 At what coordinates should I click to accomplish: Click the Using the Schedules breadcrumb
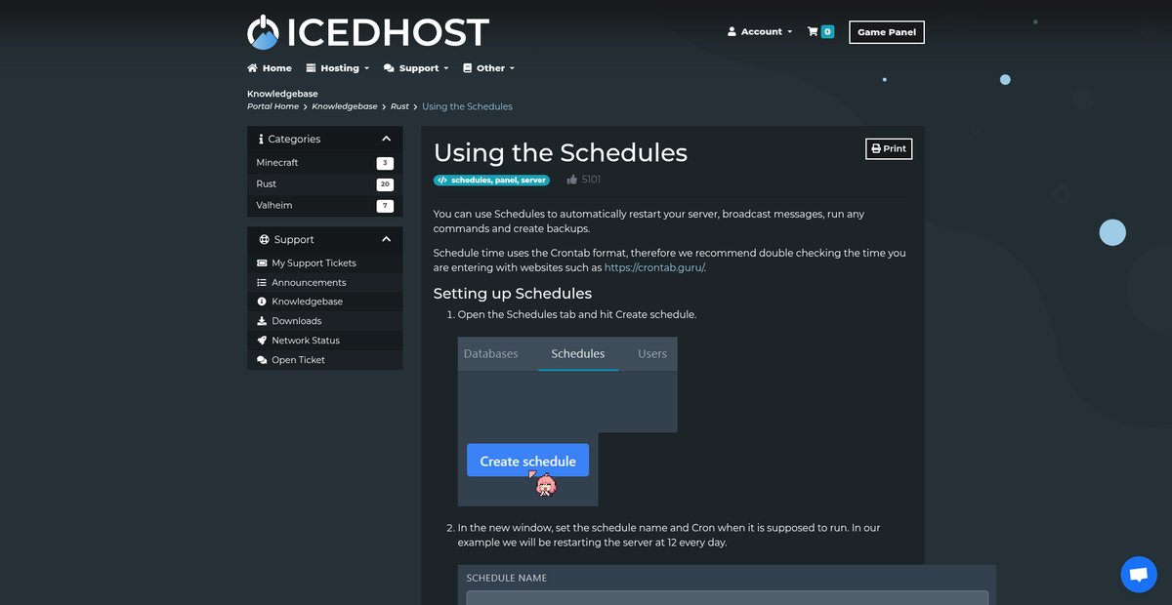(x=467, y=106)
